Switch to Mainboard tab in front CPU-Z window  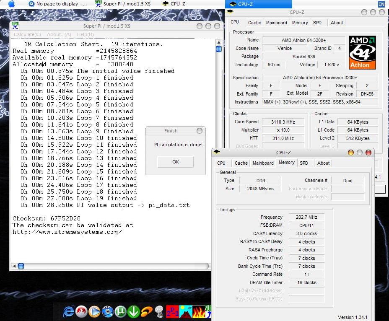(x=263, y=163)
